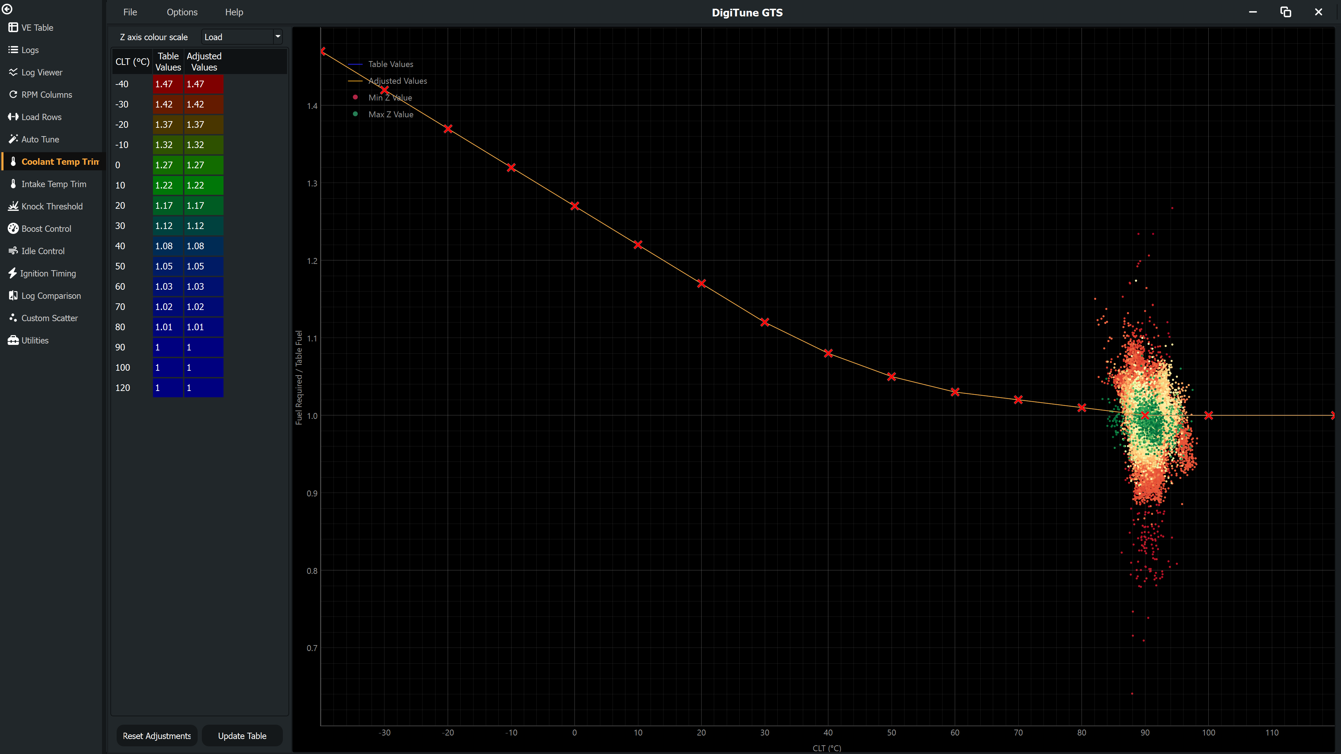The height and width of the screenshot is (754, 1341).
Task: Click the Log Comparison icon
Action: tap(13, 296)
